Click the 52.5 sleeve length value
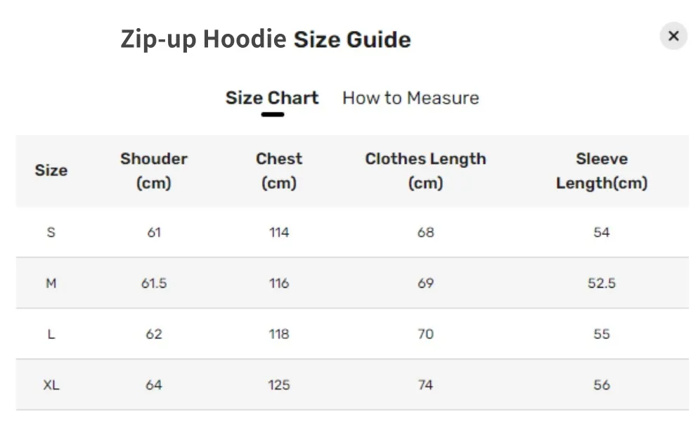The image size is (698, 422). (x=602, y=283)
